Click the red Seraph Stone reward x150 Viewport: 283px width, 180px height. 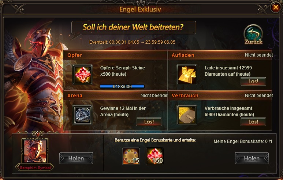click(154, 156)
